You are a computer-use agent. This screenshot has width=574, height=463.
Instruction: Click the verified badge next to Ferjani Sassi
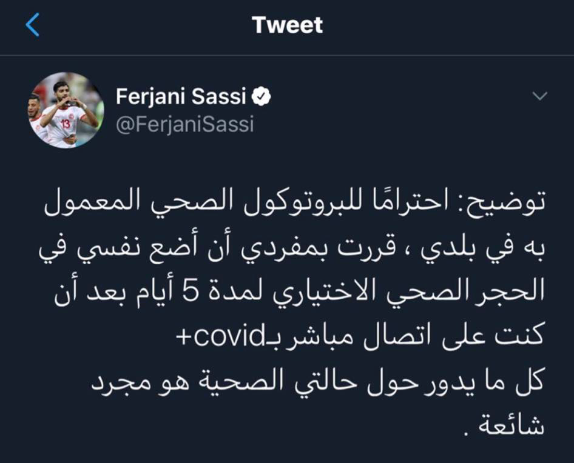click(x=262, y=97)
